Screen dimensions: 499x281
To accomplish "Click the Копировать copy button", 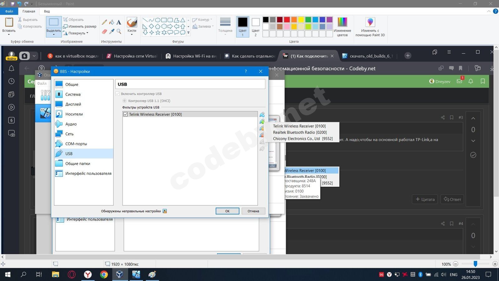I will click(30, 27).
